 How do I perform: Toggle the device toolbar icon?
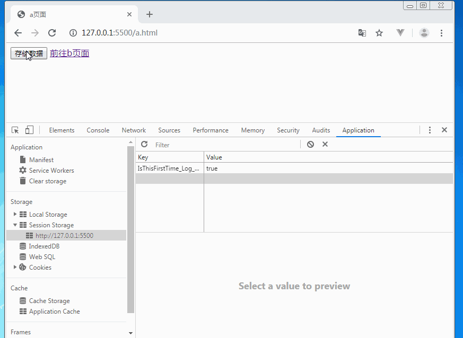tap(29, 130)
